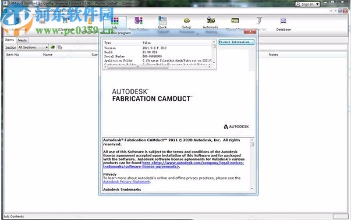The image size is (351, 220).
Task: Select the Serial Number row
Action: pos(158,56)
